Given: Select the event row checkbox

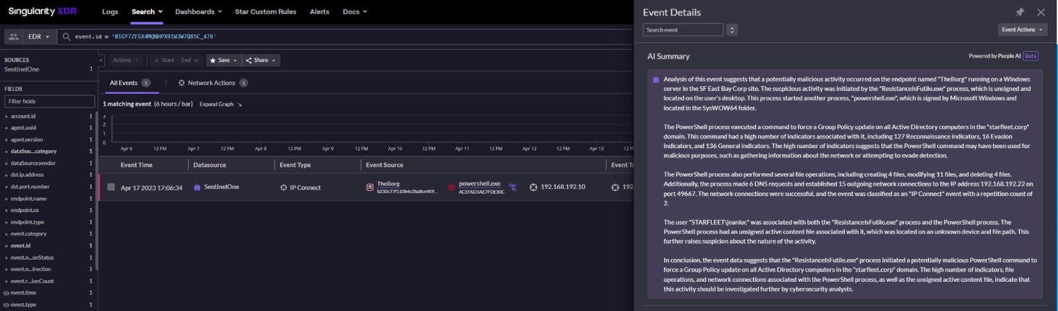Looking at the screenshot, I should pyautogui.click(x=111, y=187).
